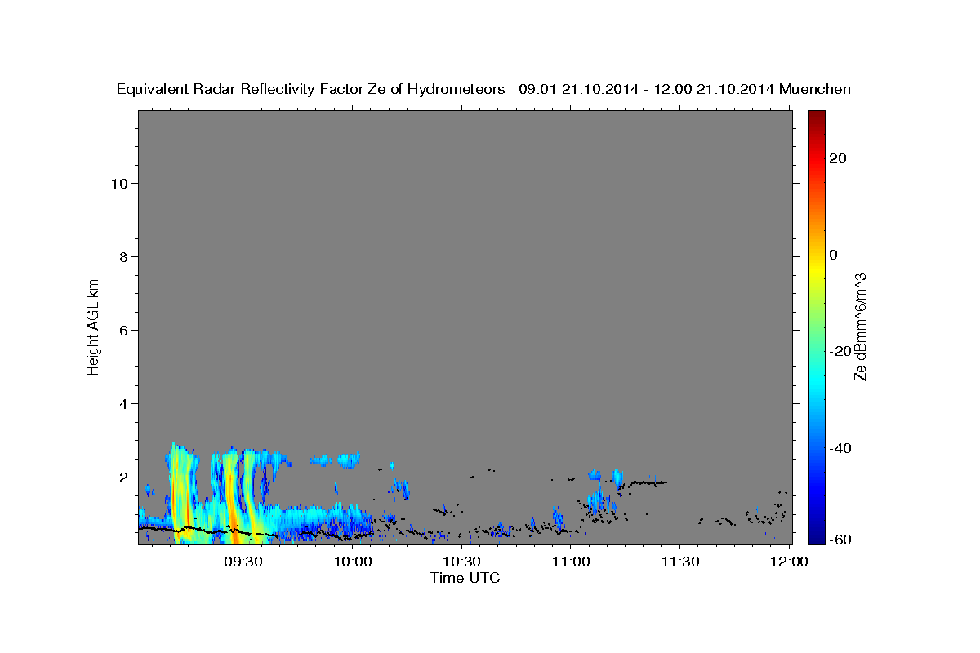Click the 11:00 time tick label
The image size is (980, 653).
pos(571,562)
